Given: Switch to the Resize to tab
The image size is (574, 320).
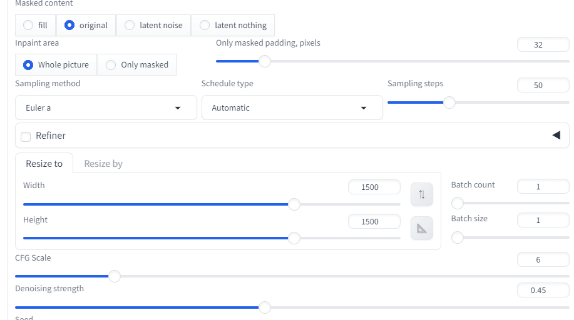Looking at the screenshot, I should (x=44, y=164).
